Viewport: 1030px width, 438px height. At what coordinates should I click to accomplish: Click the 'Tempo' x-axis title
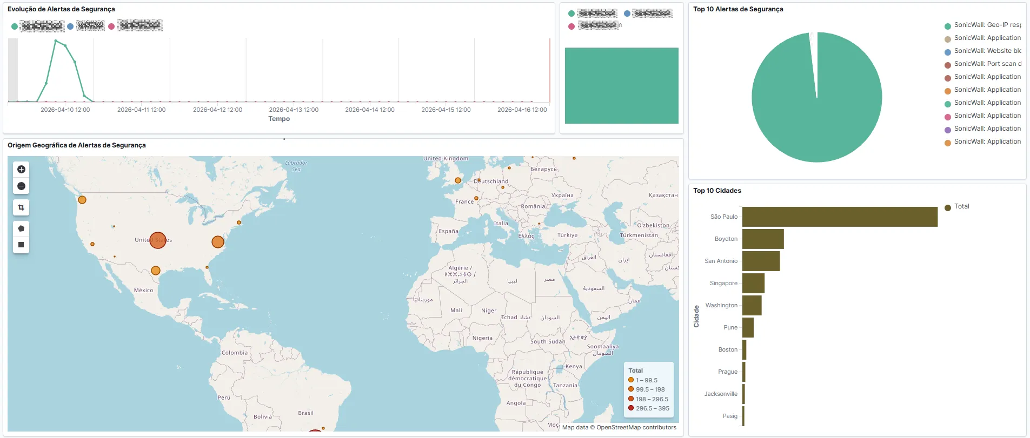[x=279, y=119]
